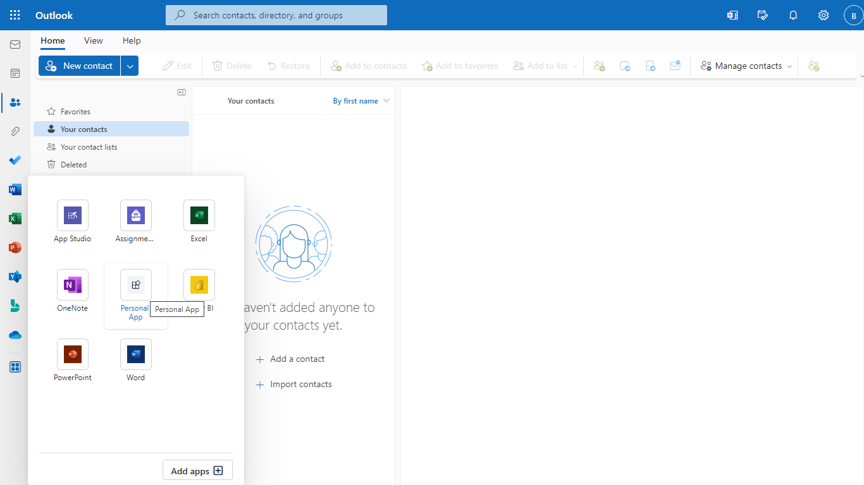Image resolution: width=864 pixels, height=485 pixels.
Task: Click the Search contacts, directory, and groups field
Action: [x=276, y=15]
